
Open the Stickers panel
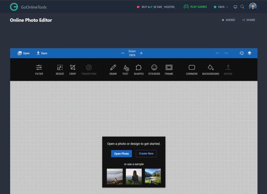coord(154,69)
